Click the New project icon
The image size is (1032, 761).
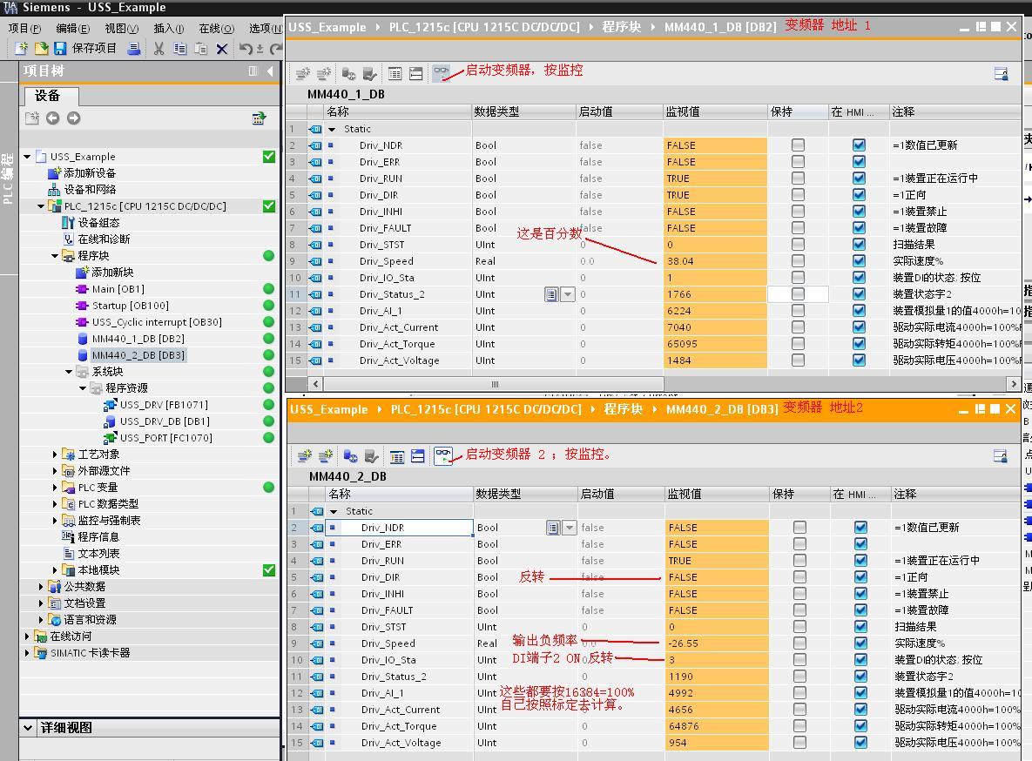pos(21,48)
